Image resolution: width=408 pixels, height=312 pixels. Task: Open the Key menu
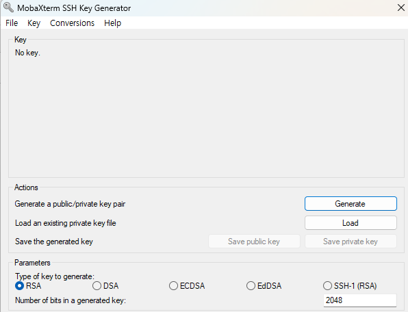[x=34, y=23]
